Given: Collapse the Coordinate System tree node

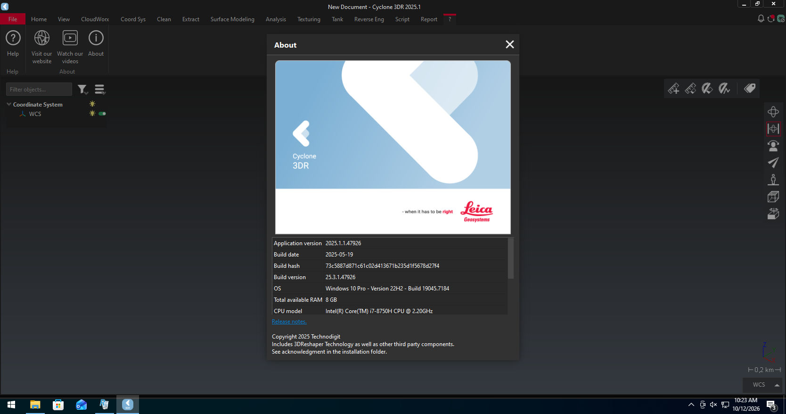Looking at the screenshot, I should coord(9,104).
